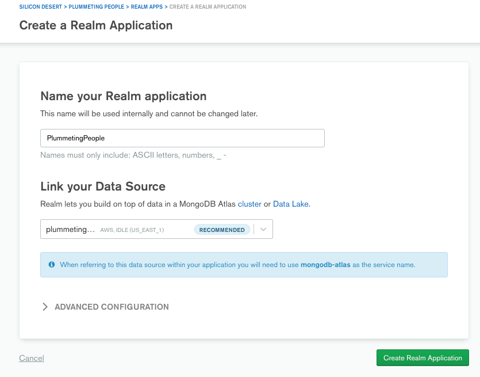The image size is (480, 377).
Task: Open REALM APPS from the breadcrumb
Action: [x=146, y=7]
